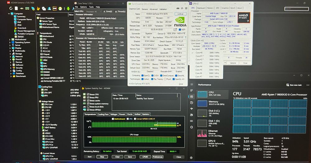311x163 pixels.
Task: Toggle the Stress CPU checkbox
Action: [x=88, y=94]
